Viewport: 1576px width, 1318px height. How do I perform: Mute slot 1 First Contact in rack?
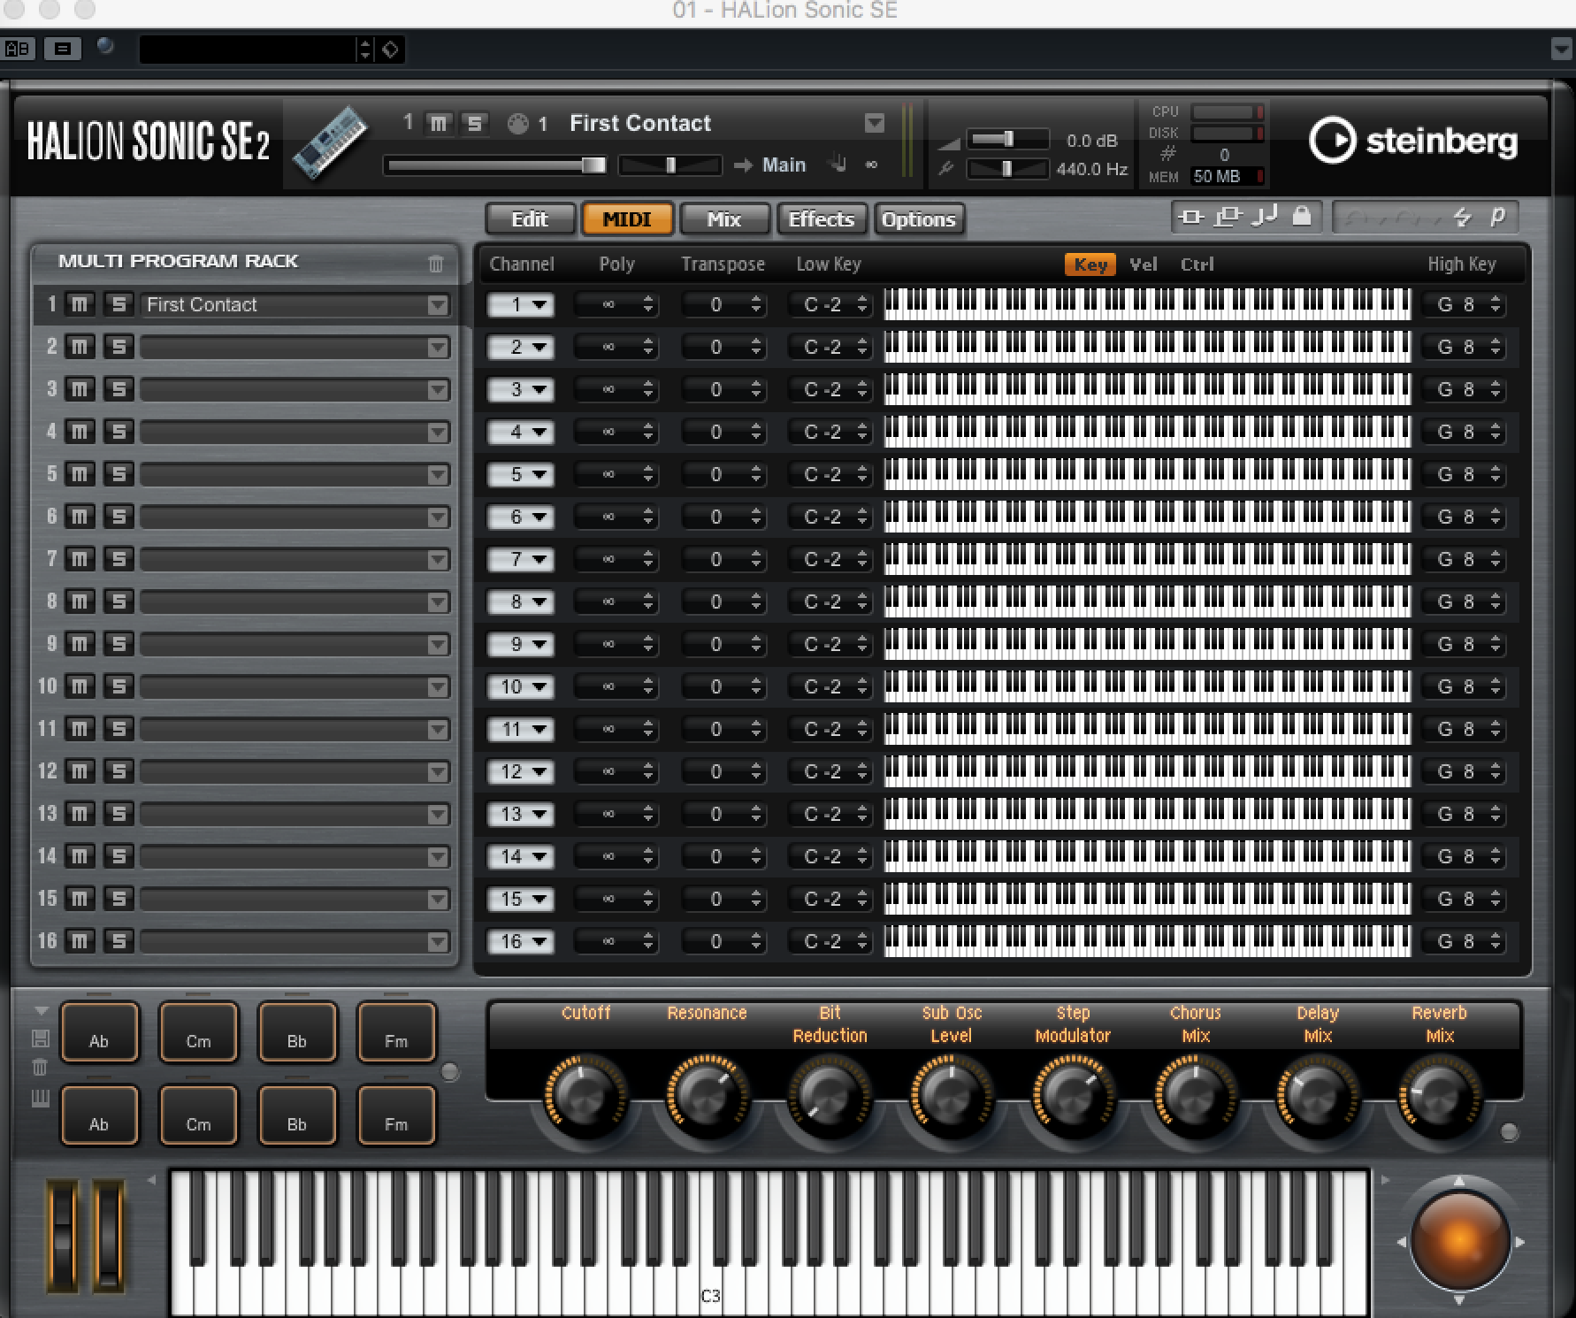[80, 304]
